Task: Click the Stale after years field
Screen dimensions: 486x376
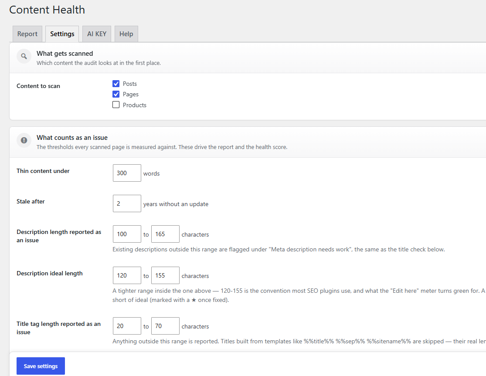Action: click(127, 203)
